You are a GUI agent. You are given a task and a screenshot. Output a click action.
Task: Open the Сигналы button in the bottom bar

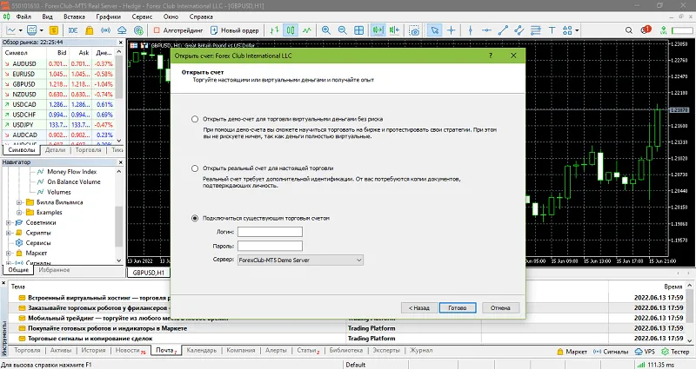[x=611, y=352]
